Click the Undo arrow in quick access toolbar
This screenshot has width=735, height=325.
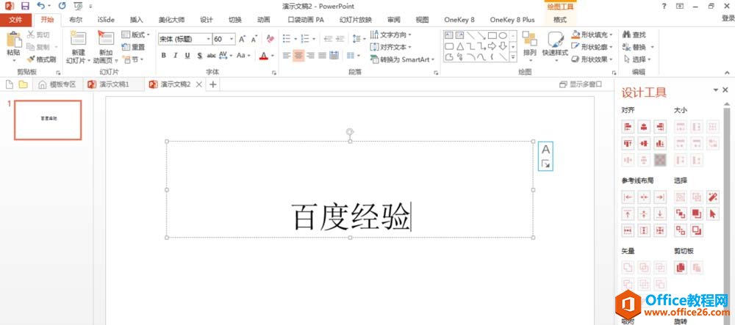pos(40,6)
